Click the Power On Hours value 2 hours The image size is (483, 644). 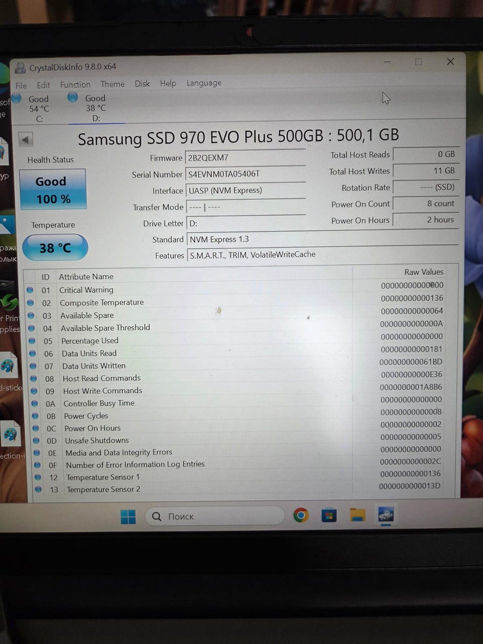coord(426,219)
